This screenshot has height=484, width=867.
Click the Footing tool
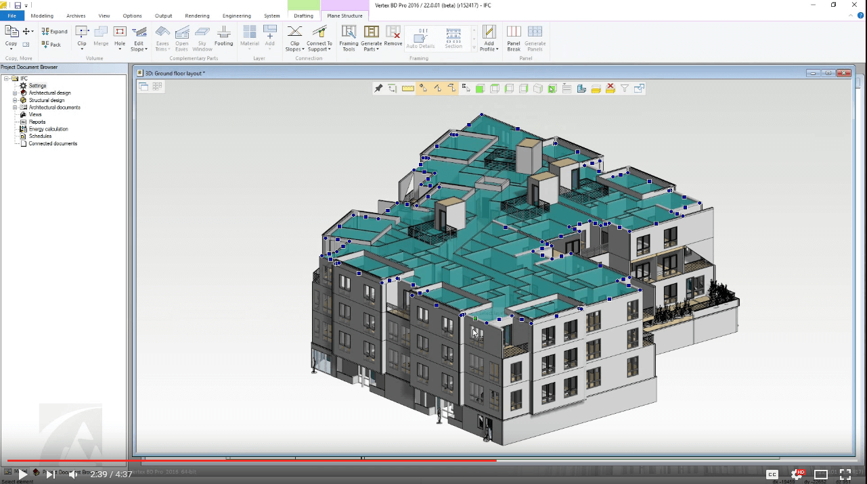pyautogui.click(x=223, y=37)
